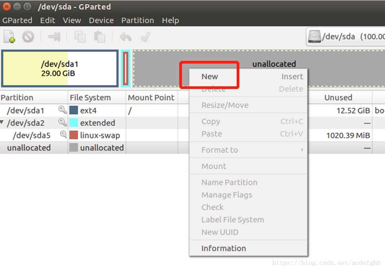Choose Resize/Move in the context menu
The image size is (385, 270).
(249, 105)
